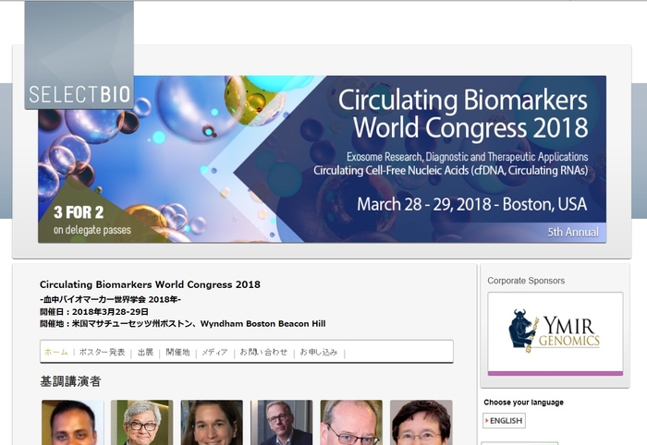Open the ポスター発表 tab
The image size is (647, 445).
coord(102,352)
